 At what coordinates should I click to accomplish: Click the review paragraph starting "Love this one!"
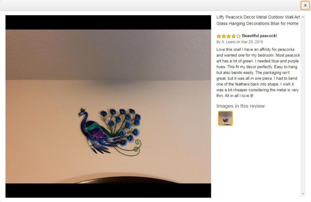pyautogui.click(x=258, y=72)
